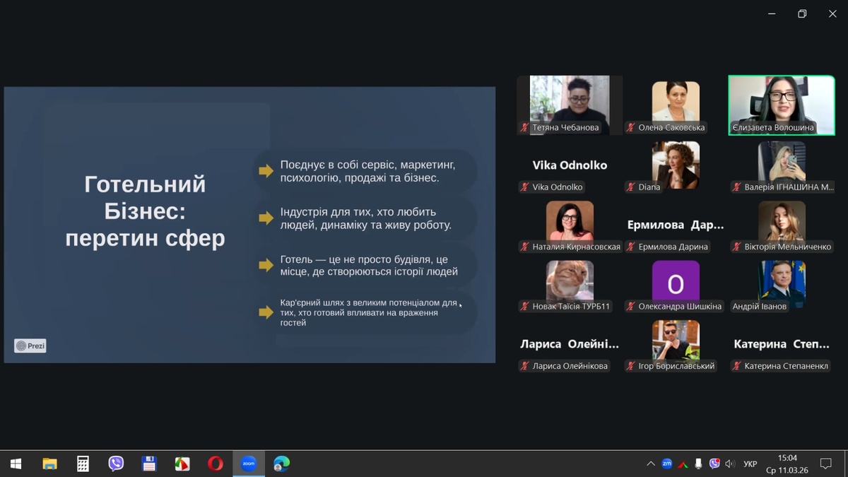Open File Explorer from the taskbar
Image resolution: width=848 pixels, height=477 pixels.
point(49,464)
